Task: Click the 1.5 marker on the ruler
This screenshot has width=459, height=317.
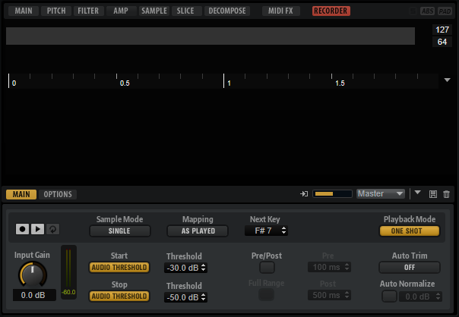Action: pos(340,83)
